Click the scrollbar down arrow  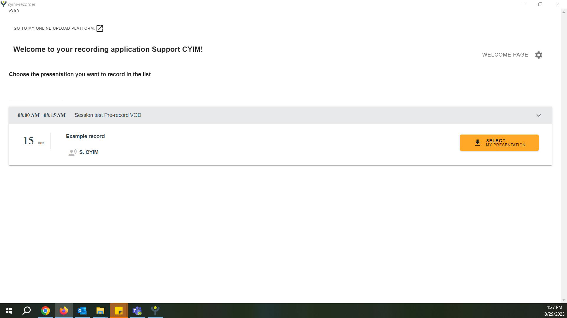tap(564, 300)
